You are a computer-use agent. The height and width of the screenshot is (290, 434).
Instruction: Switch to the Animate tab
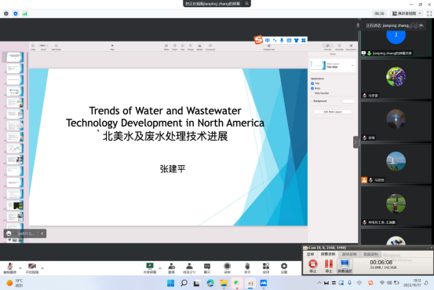339,47
